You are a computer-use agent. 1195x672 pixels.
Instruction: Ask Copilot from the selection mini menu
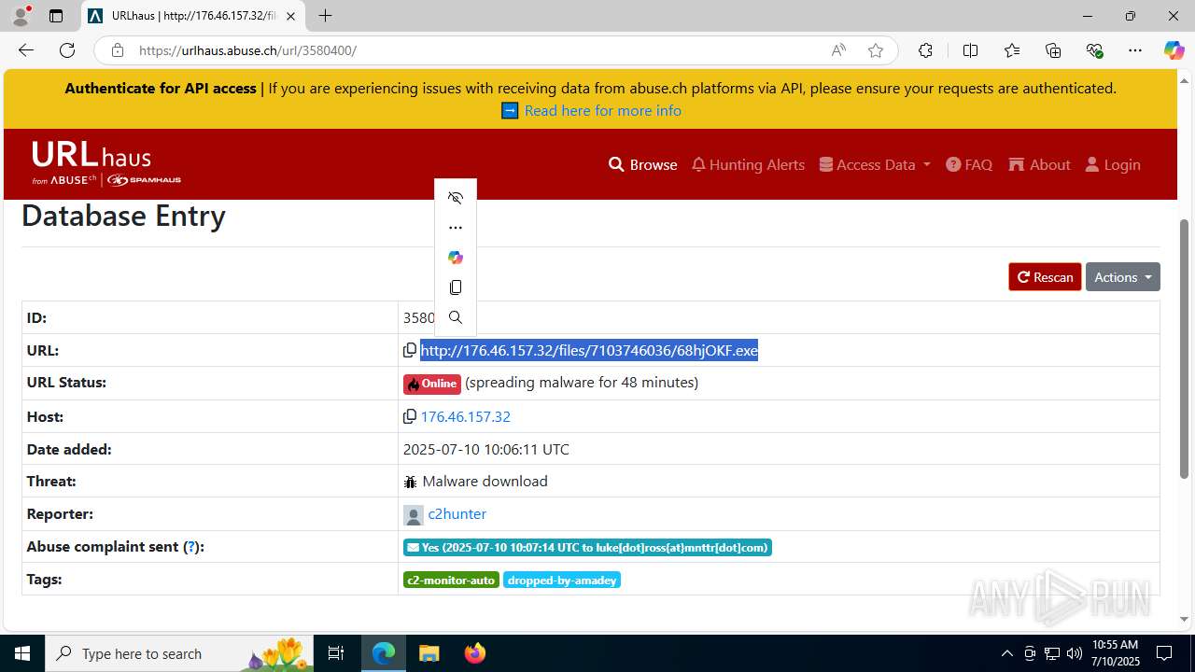point(456,258)
